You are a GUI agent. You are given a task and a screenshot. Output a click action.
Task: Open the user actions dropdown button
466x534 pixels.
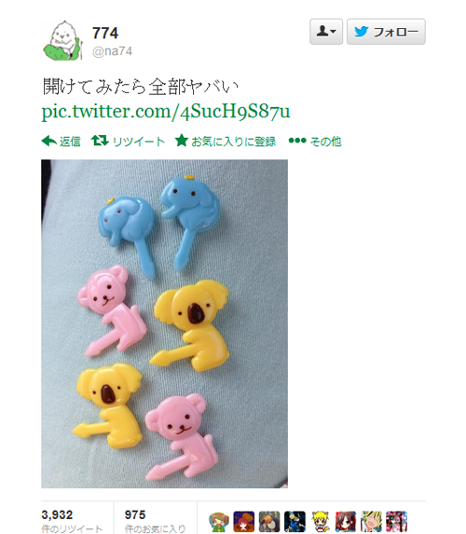click(326, 32)
